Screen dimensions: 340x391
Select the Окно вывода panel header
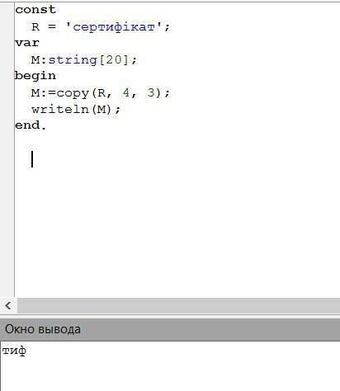[x=170, y=329]
